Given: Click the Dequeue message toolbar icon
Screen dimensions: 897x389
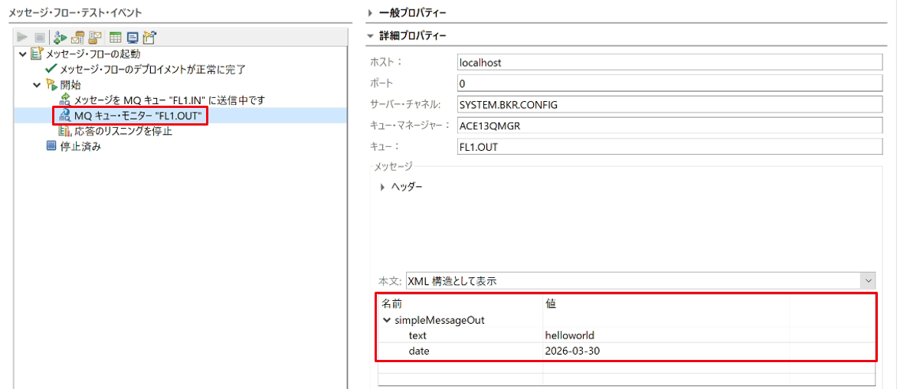Looking at the screenshot, I should click(x=95, y=38).
